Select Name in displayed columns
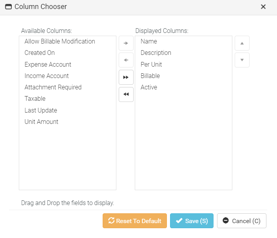 click(148, 41)
